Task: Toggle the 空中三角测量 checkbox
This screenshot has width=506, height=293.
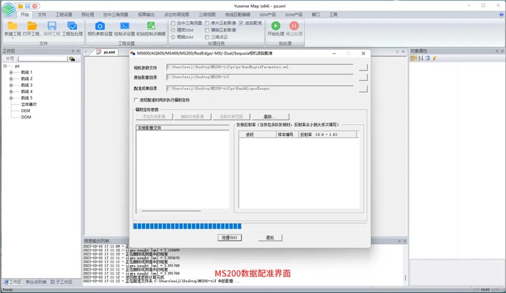Action: (x=173, y=23)
